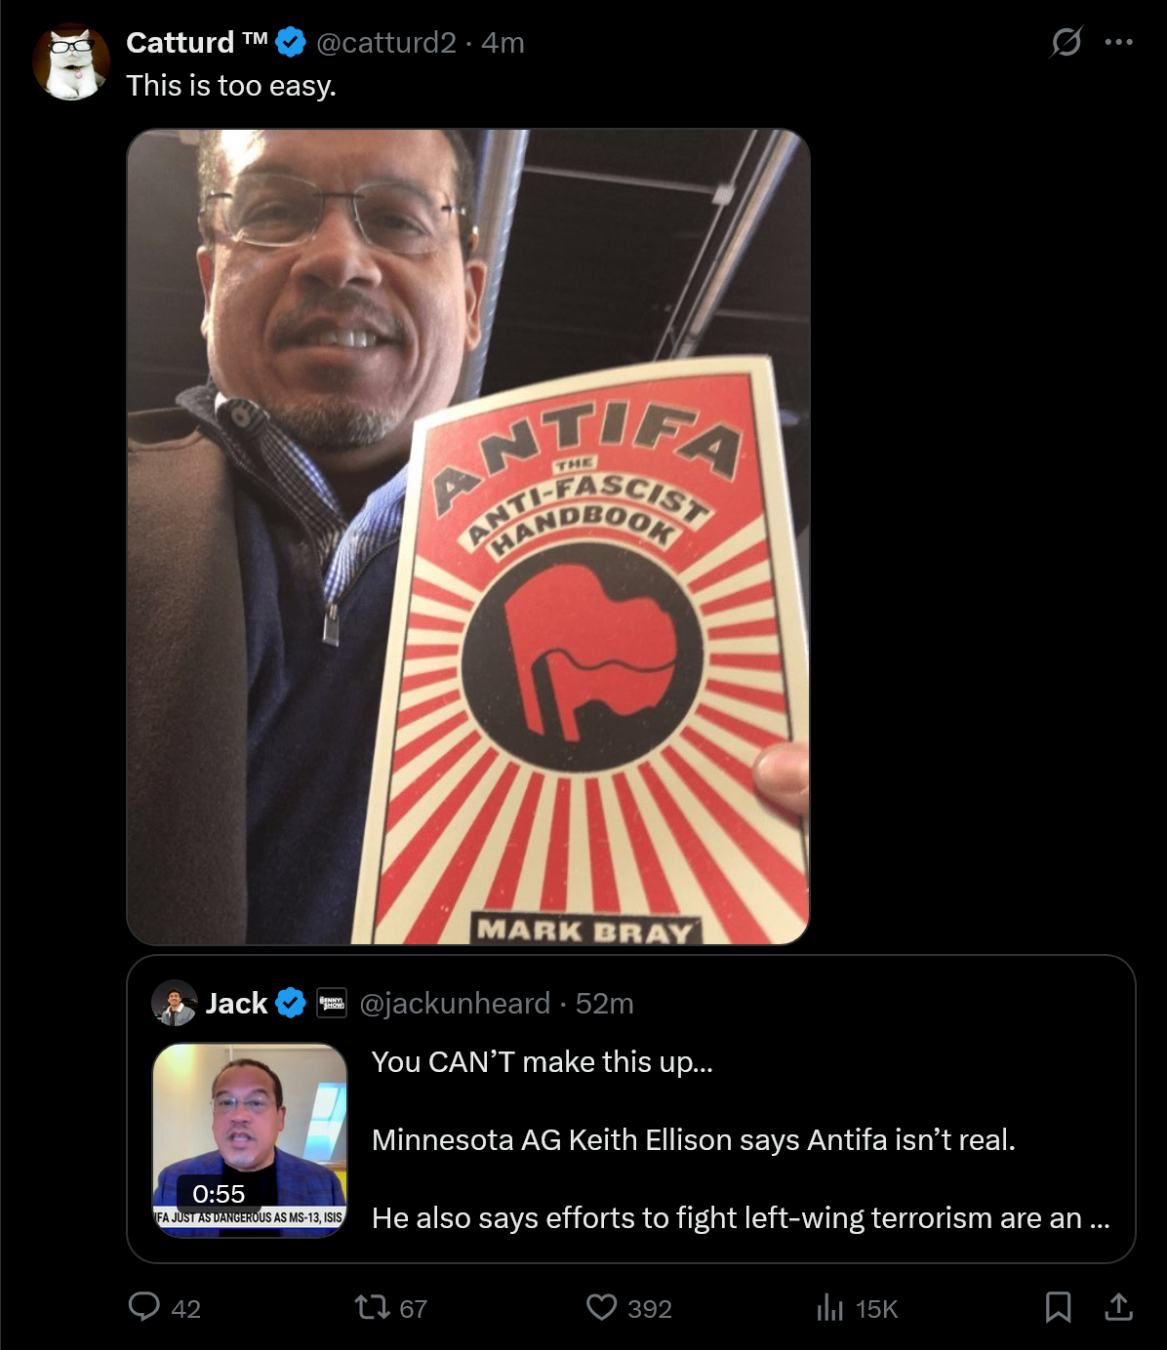Open the @jackunheard handle

455,1003
